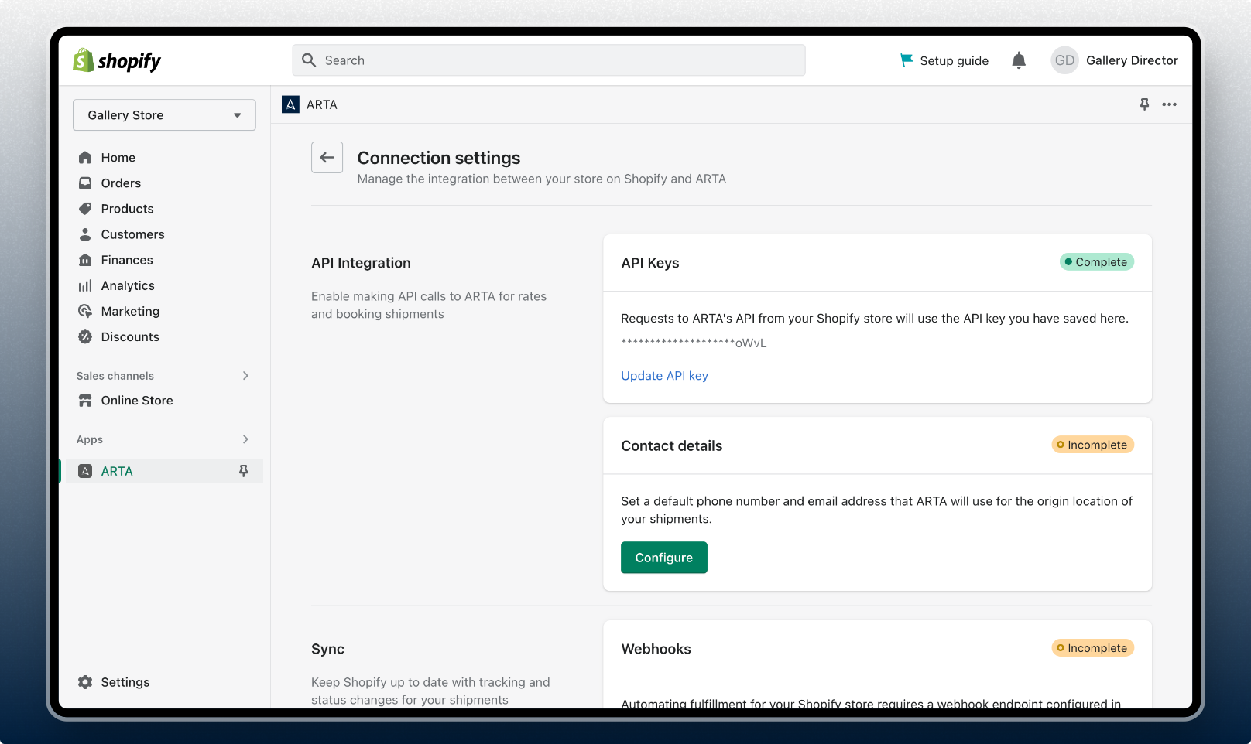Open the Customers section
1251x744 pixels.
tap(132, 234)
